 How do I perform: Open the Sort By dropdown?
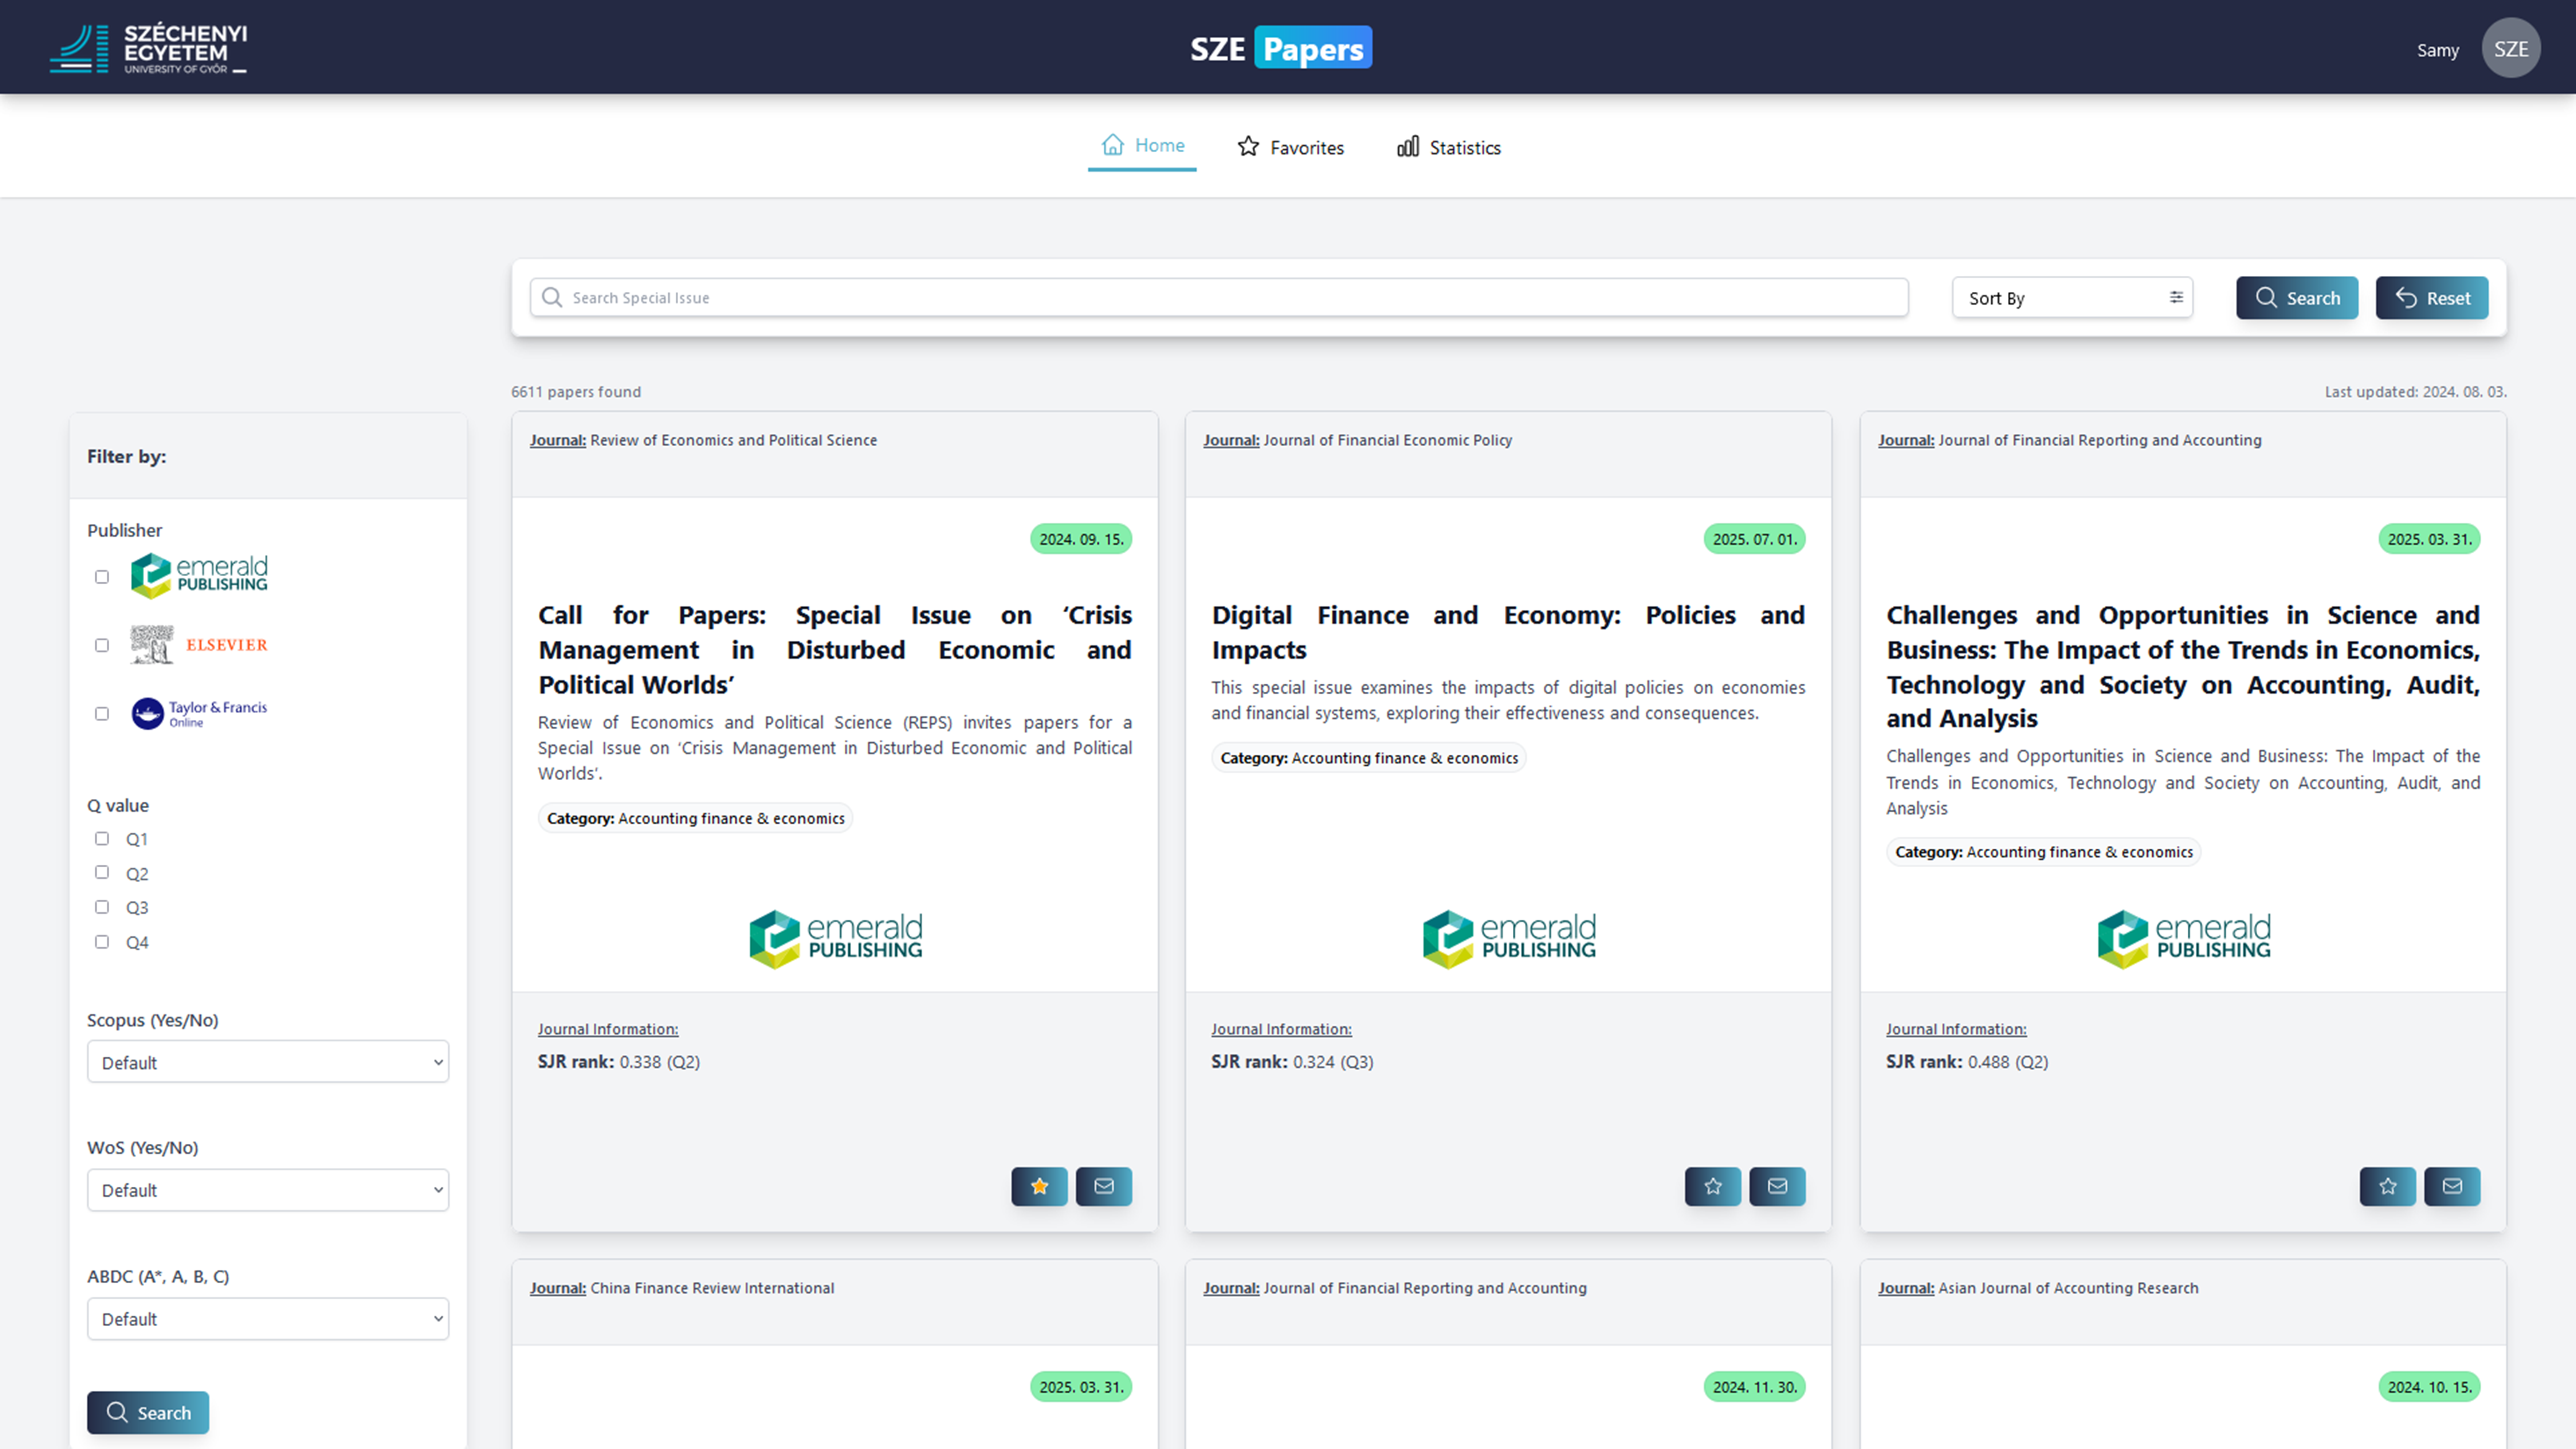click(x=2073, y=298)
